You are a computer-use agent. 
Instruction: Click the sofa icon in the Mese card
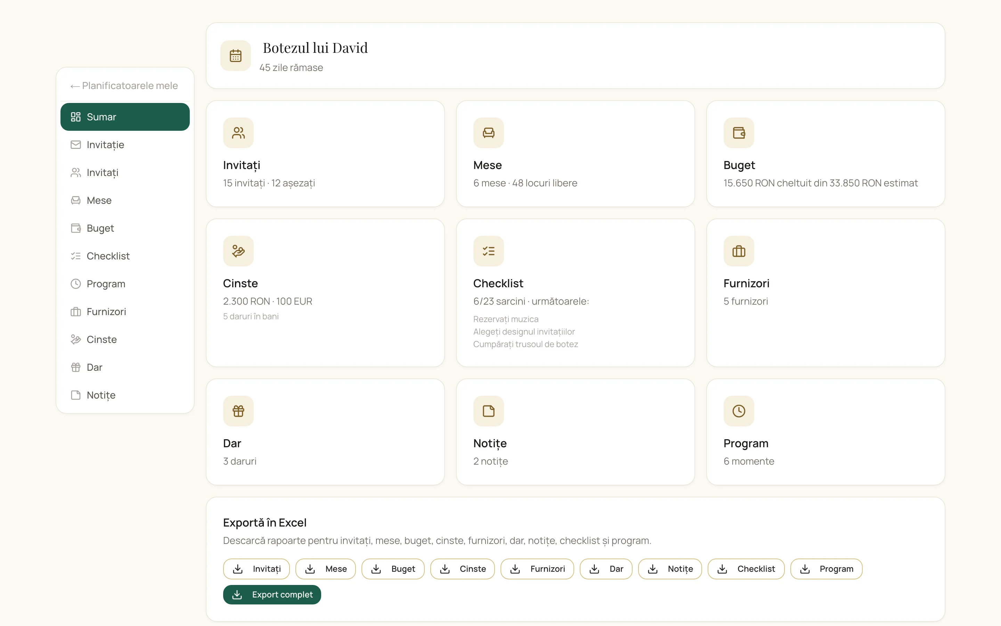coord(488,133)
